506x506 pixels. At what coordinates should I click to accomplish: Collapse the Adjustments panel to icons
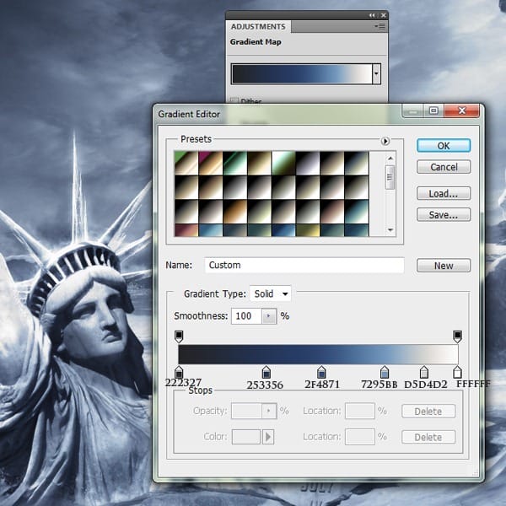pyautogui.click(x=372, y=15)
